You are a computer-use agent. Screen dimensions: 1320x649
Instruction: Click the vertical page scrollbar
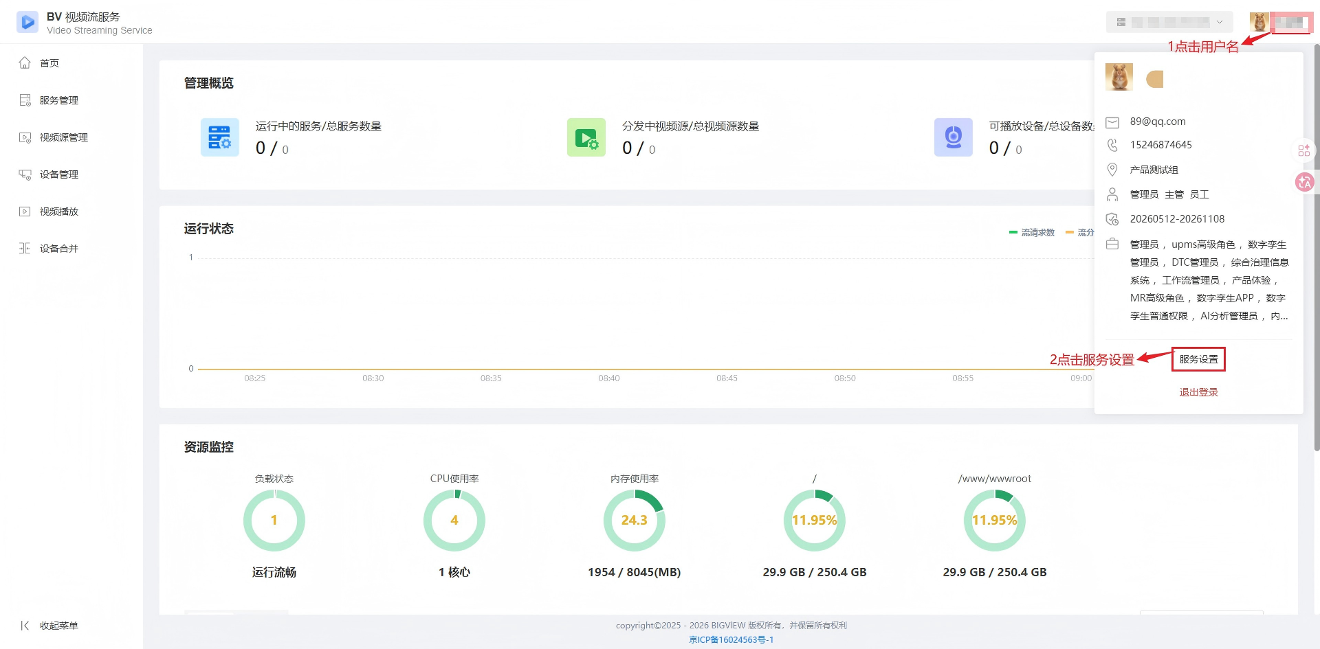[1317, 247]
